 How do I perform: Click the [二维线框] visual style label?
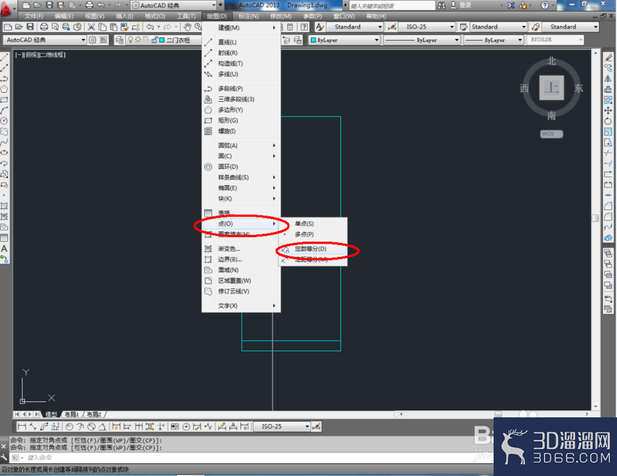pyautogui.click(x=52, y=55)
